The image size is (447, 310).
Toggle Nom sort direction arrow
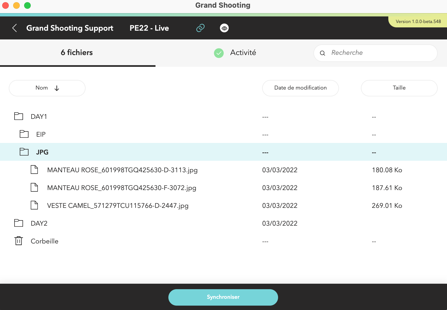tap(57, 88)
